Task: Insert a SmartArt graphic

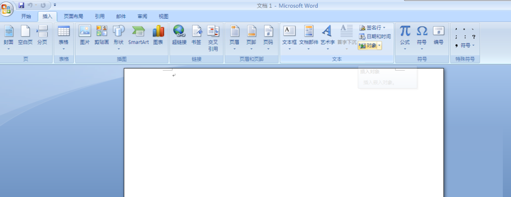Action: pos(138,35)
